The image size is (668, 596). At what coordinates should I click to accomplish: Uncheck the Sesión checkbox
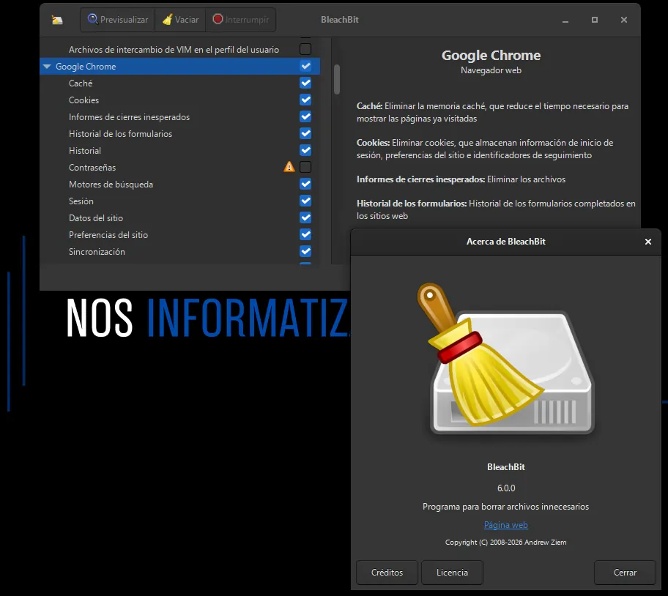coord(305,201)
